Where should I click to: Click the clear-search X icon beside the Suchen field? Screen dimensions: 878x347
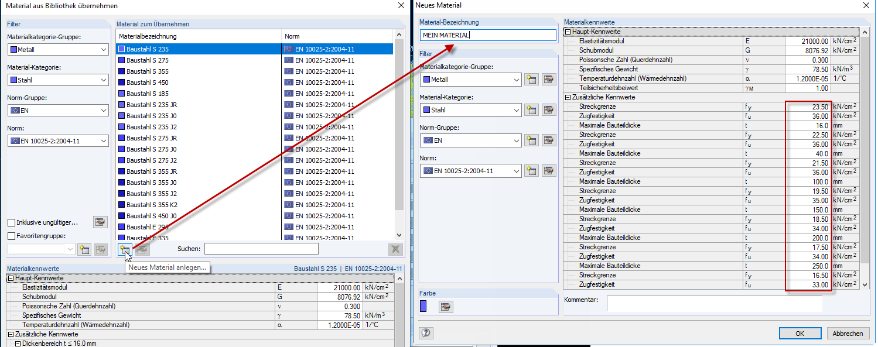(x=396, y=249)
